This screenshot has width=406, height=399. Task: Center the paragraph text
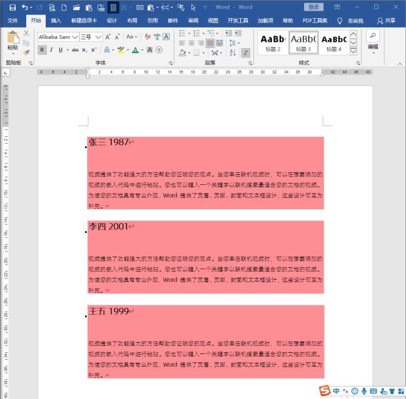[x=191, y=43]
